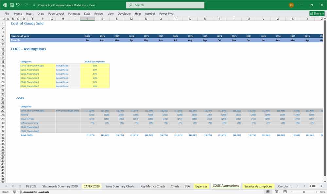Select Normal view in the status bar
The image size is (327, 194).
click(267, 192)
